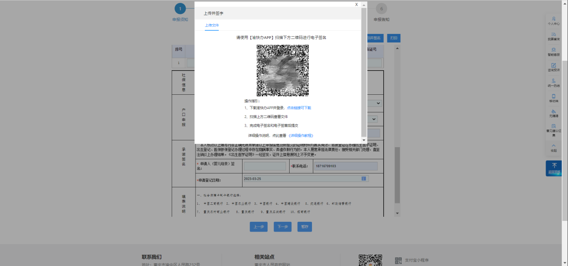Expand the lower dropdown in 户口申报
568x266 pixels.
[x=373, y=119]
